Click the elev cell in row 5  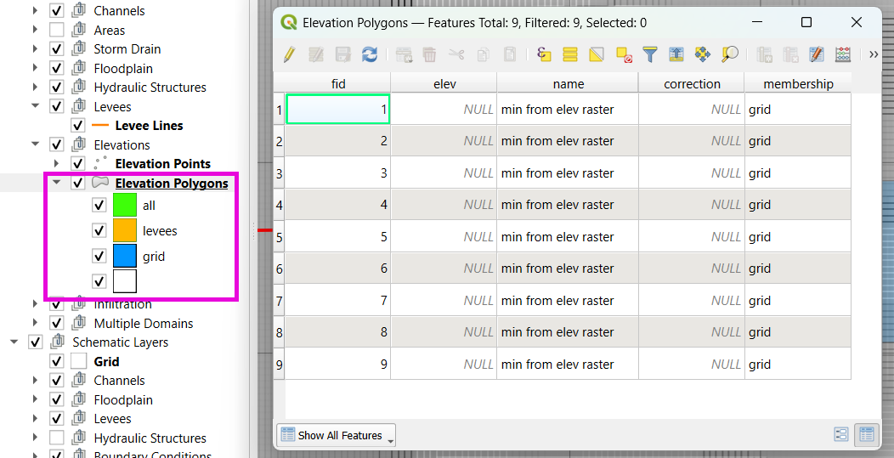444,237
